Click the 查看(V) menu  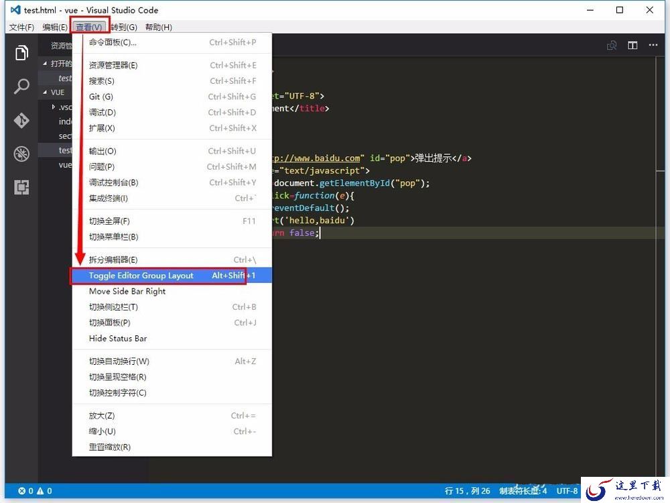click(x=89, y=27)
